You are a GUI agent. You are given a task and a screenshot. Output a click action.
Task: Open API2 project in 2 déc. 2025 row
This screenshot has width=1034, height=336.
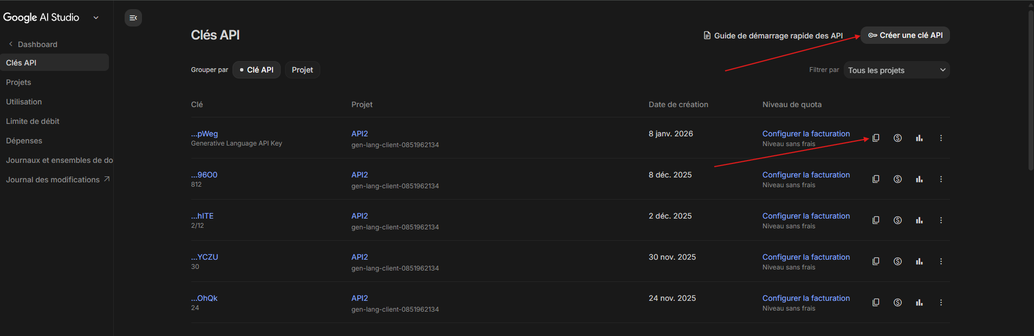tap(359, 216)
